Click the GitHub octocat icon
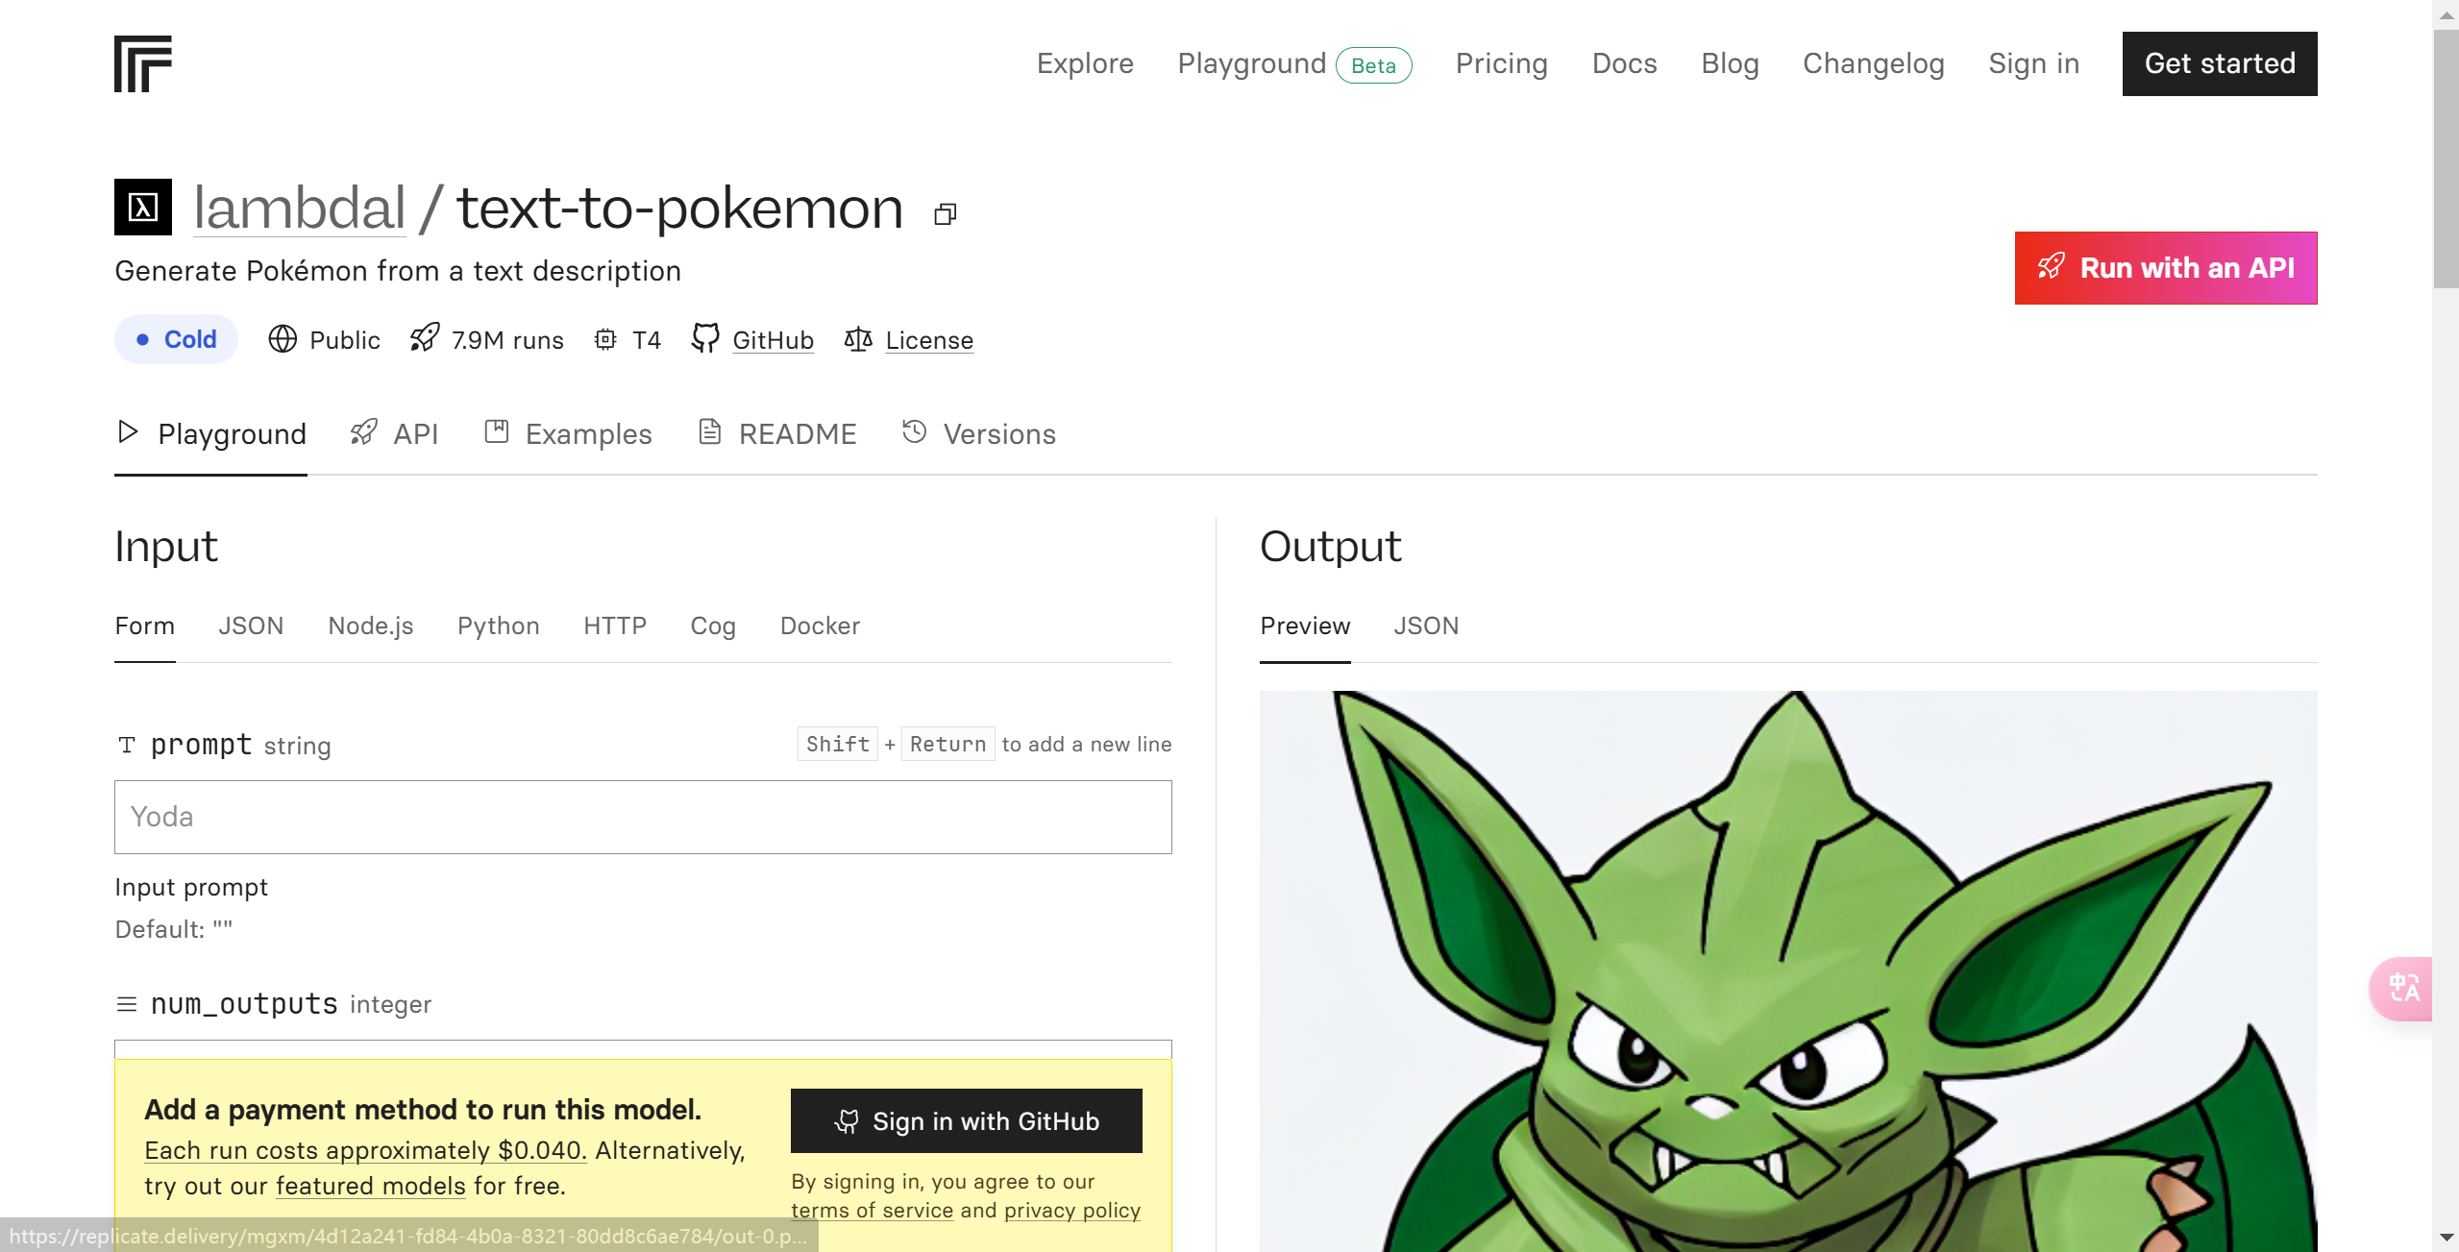The width and height of the screenshot is (2459, 1252). click(x=705, y=339)
